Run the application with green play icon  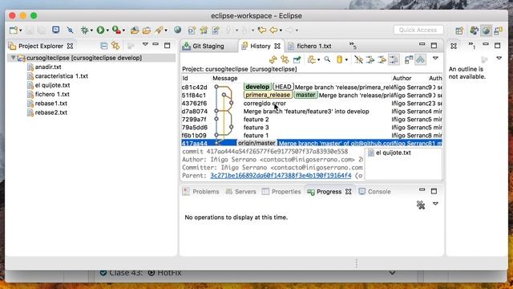(x=101, y=31)
